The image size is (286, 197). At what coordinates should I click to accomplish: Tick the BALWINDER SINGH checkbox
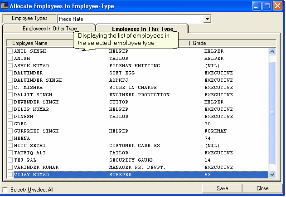(10, 80)
